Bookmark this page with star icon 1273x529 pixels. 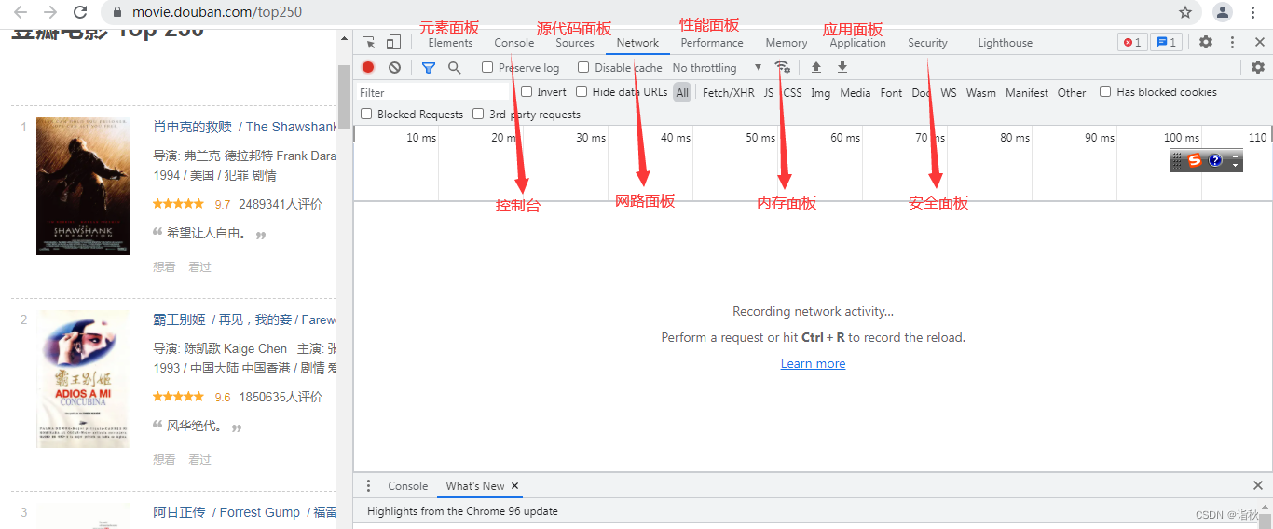pyautogui.click(x=1185, y=12)
